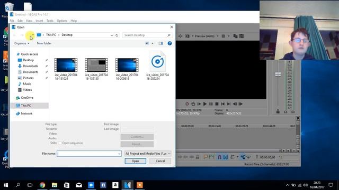
Task: Go to start of project
Action: (222, 104)
